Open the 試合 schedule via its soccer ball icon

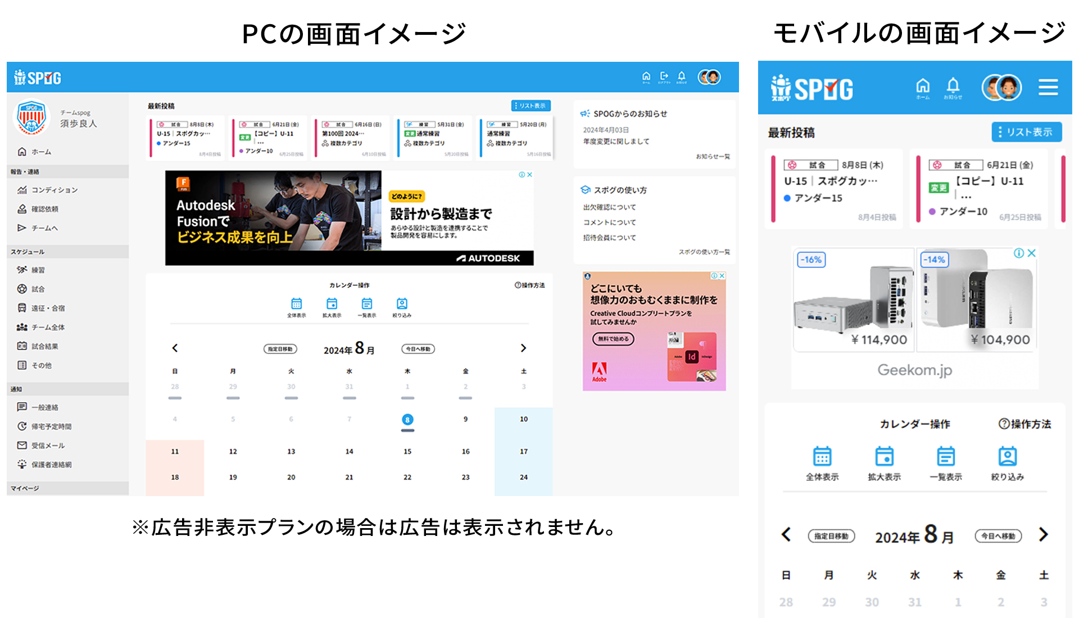pos(21,289)
